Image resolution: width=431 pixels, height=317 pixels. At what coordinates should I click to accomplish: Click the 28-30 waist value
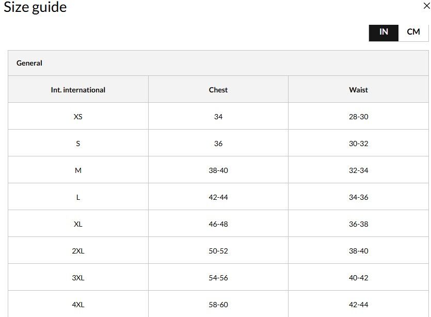[x=358, y=117]
